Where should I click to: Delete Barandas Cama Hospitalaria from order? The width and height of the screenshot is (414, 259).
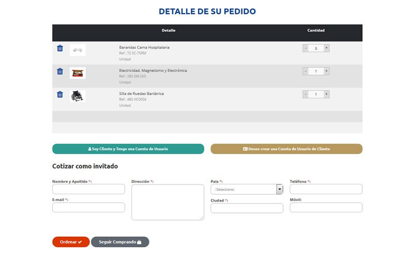(60, 48)
